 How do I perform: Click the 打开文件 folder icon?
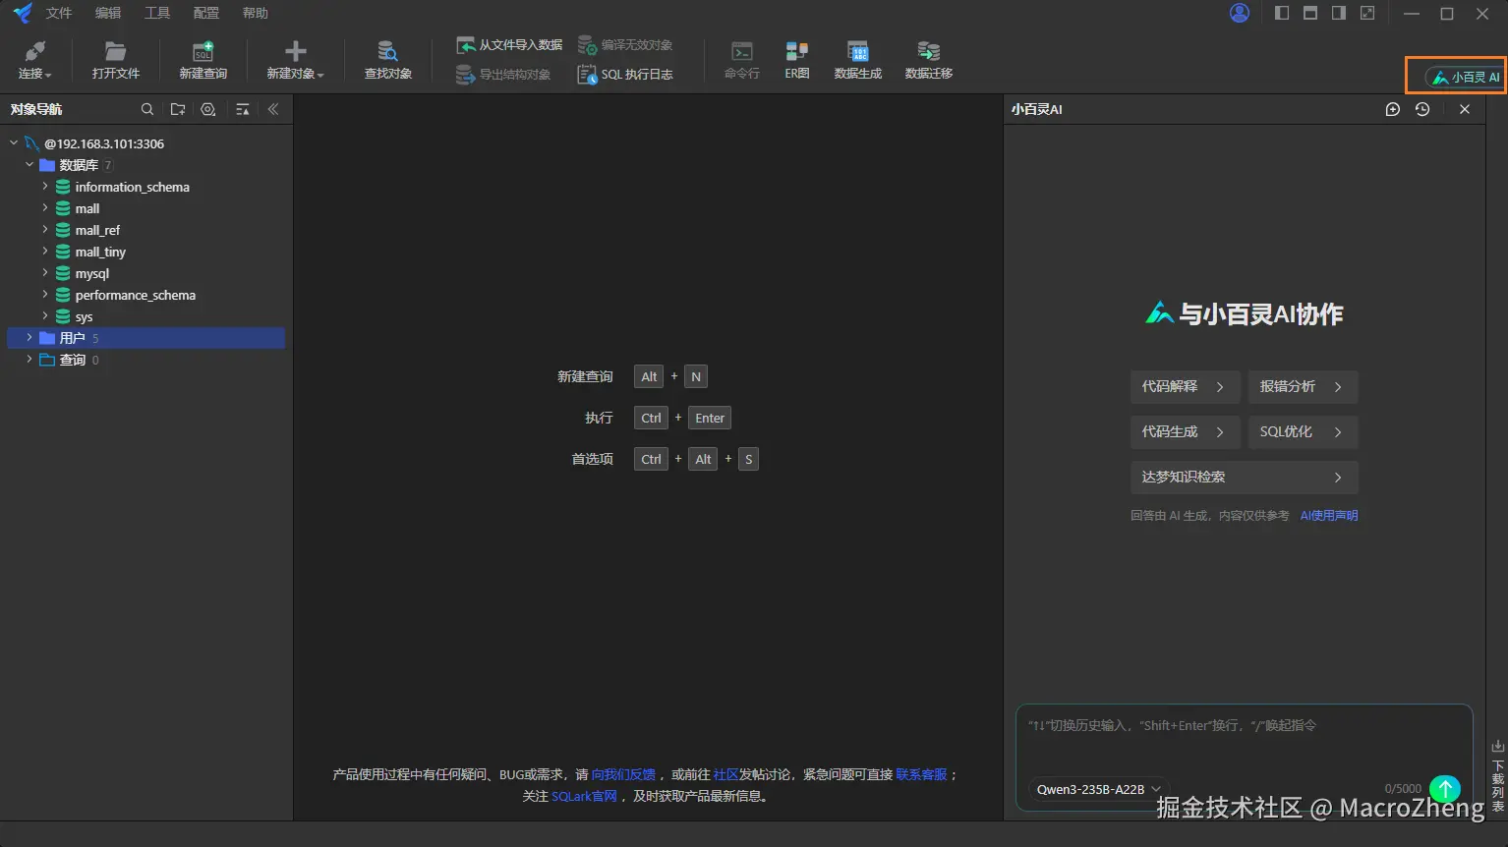pyautogui.click(x=116, y=51)
